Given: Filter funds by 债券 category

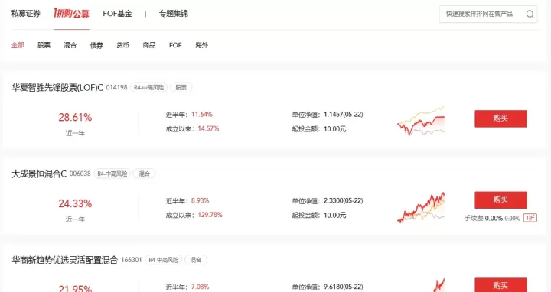Looking at the screenshot, I should (x=96, y=45).
